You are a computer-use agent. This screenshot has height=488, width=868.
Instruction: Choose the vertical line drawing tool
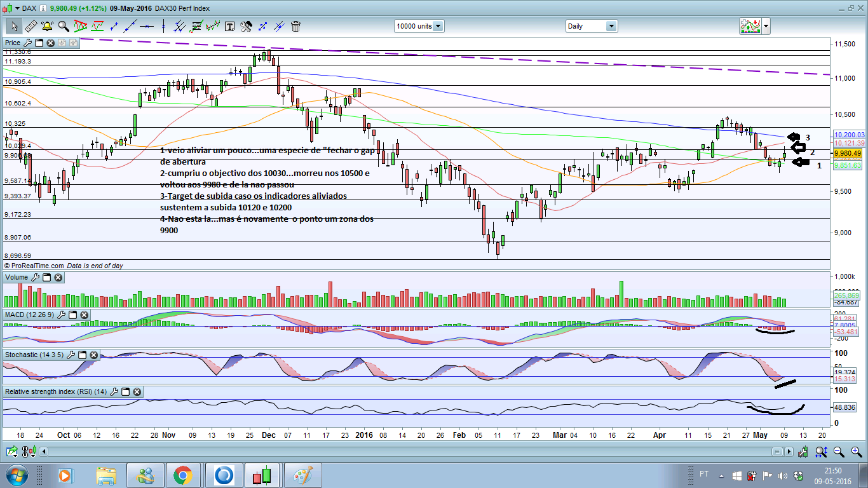tap(163, 26)
